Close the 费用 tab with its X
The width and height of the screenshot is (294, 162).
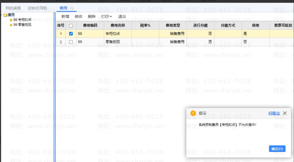point(72,8)
